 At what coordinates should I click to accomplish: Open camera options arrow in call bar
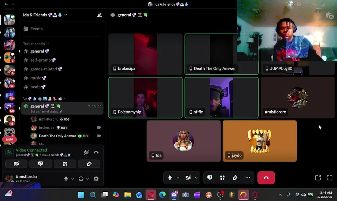196,178
